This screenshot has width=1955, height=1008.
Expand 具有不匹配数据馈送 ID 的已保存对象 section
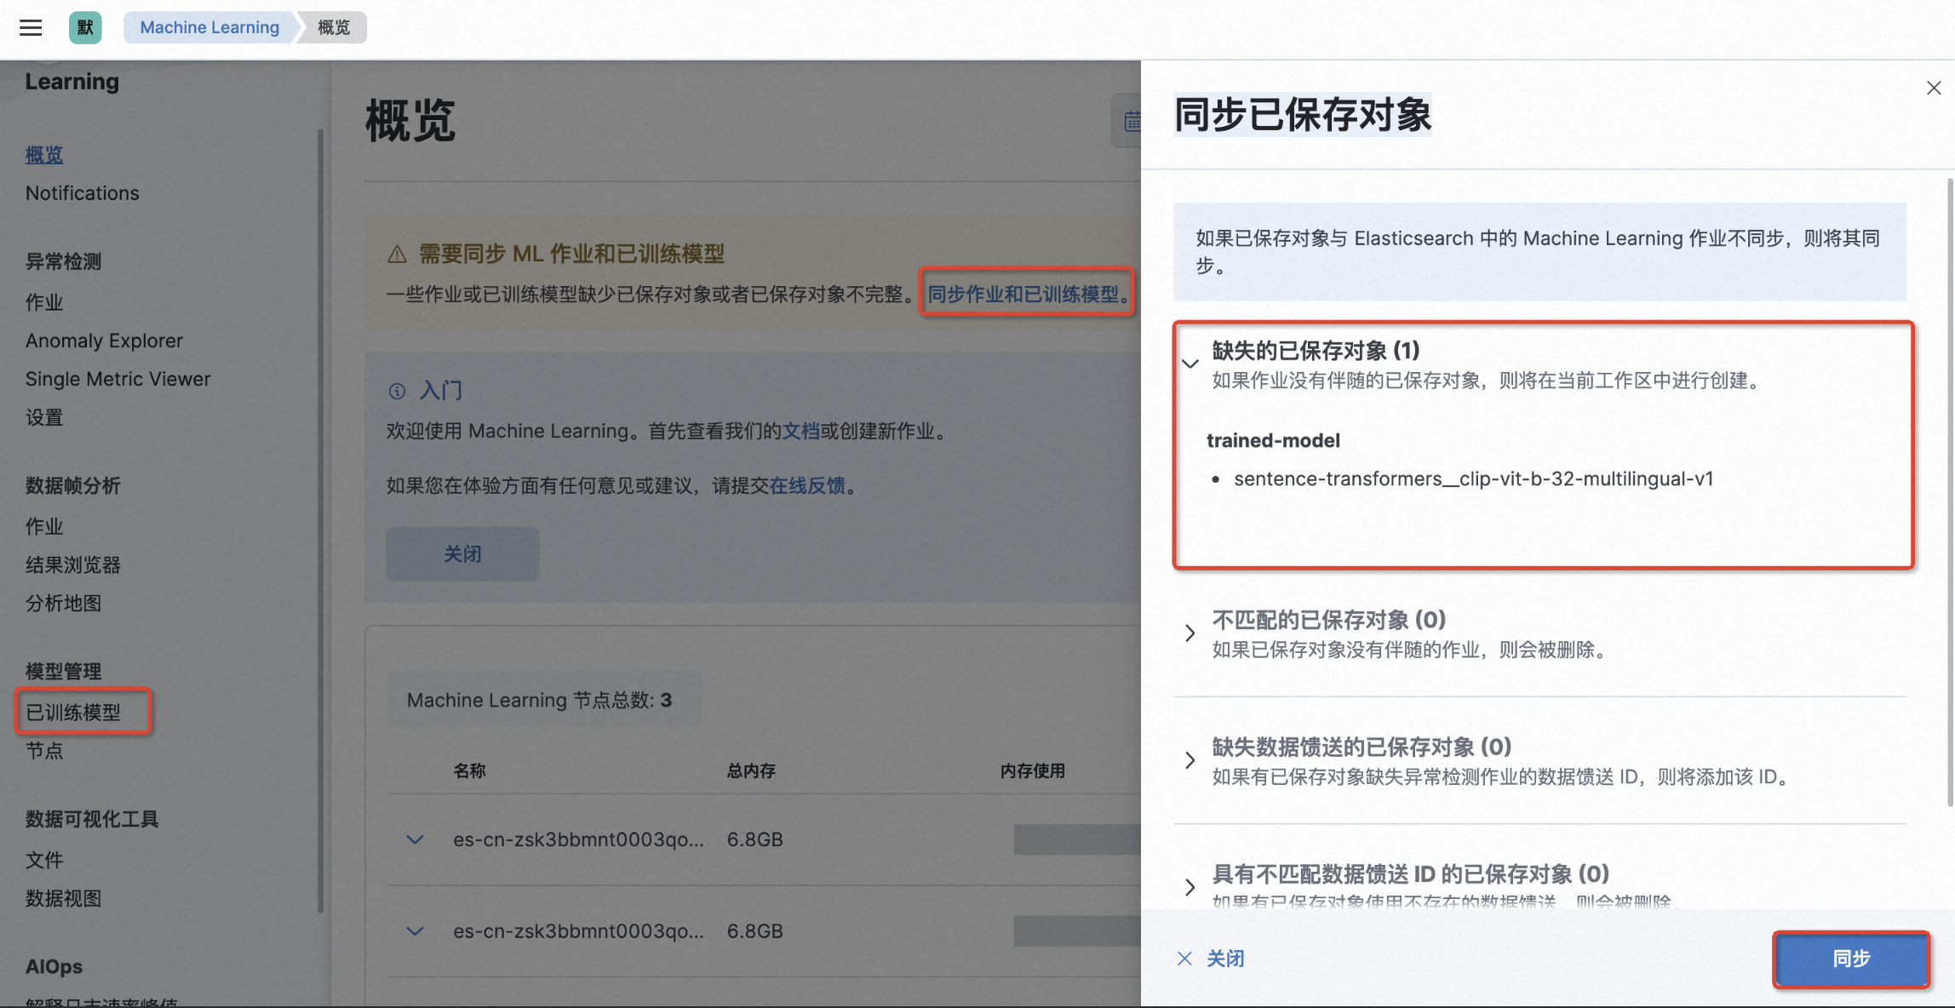[1190, 887]
